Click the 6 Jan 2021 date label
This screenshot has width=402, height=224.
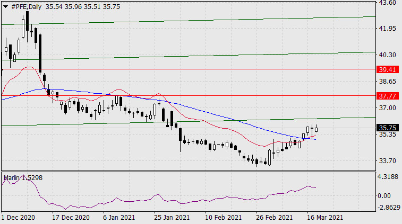tap(119, 218)
